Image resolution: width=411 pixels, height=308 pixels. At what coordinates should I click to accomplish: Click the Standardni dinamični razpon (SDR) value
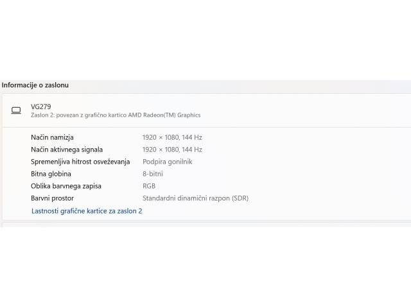pyautogui.click(x=195, y=198)
